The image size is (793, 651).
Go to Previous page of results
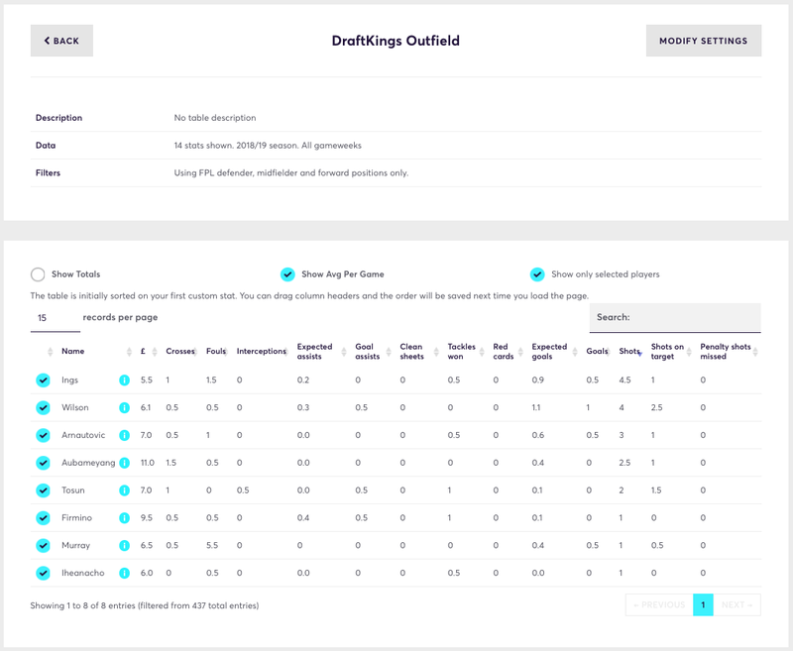[x=659, y=605]
